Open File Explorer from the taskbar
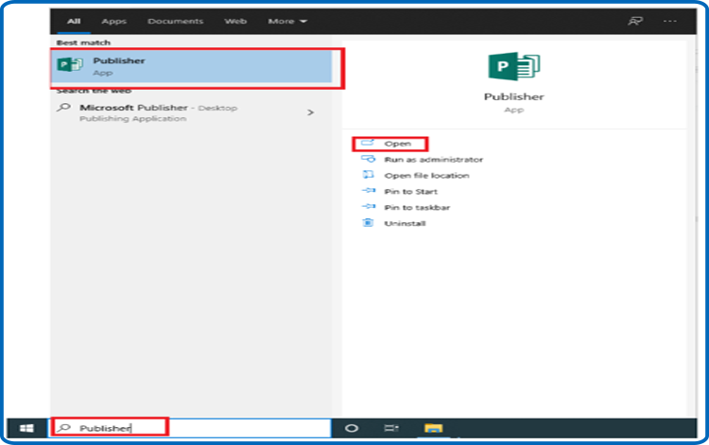 tap(433, 428)
